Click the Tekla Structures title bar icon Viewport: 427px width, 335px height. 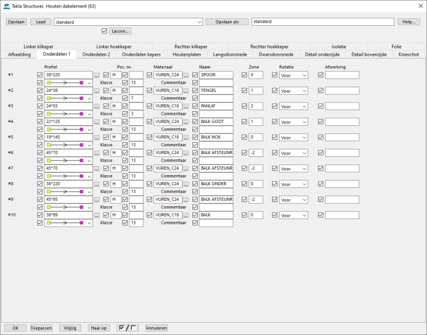pos(6,6)
